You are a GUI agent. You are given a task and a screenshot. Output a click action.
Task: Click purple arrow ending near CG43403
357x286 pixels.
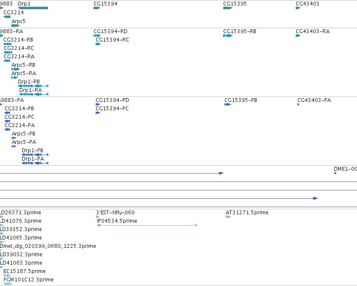(315, 198)
